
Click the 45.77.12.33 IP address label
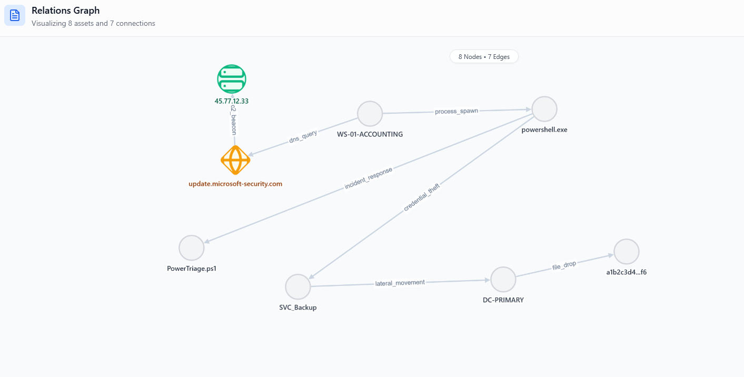pyautogui.click(x=232, y=101)
